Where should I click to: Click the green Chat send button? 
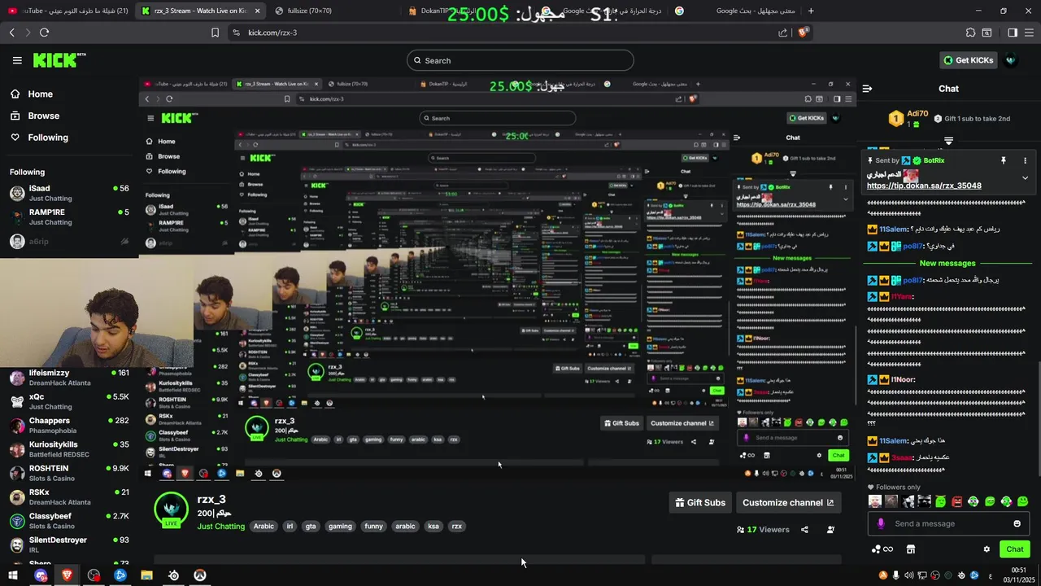coord(1014,549)
